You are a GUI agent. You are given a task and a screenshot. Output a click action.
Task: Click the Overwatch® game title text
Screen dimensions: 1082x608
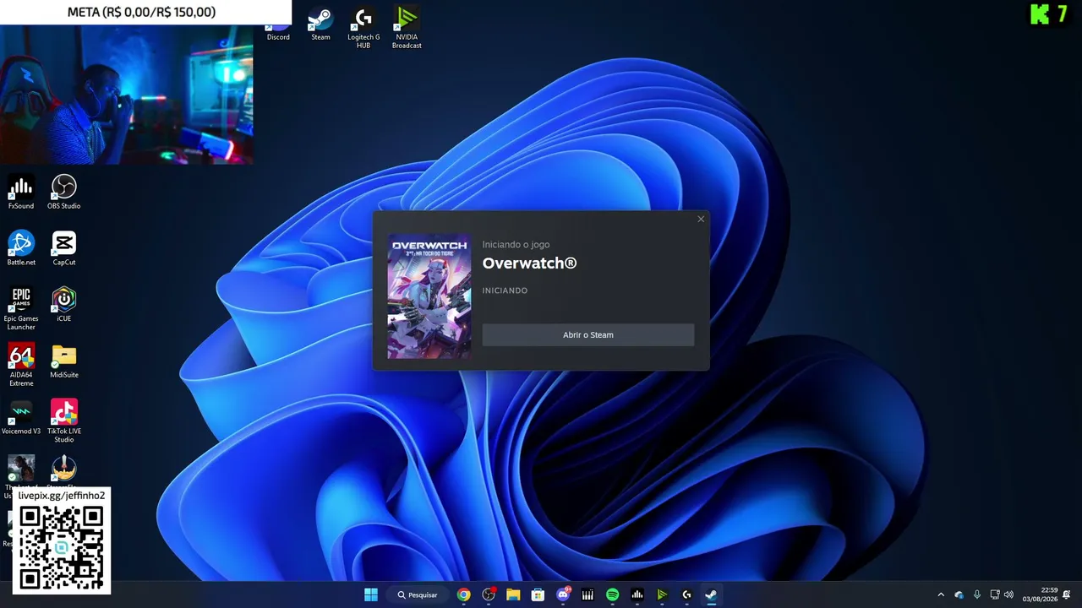click(529, 263)
